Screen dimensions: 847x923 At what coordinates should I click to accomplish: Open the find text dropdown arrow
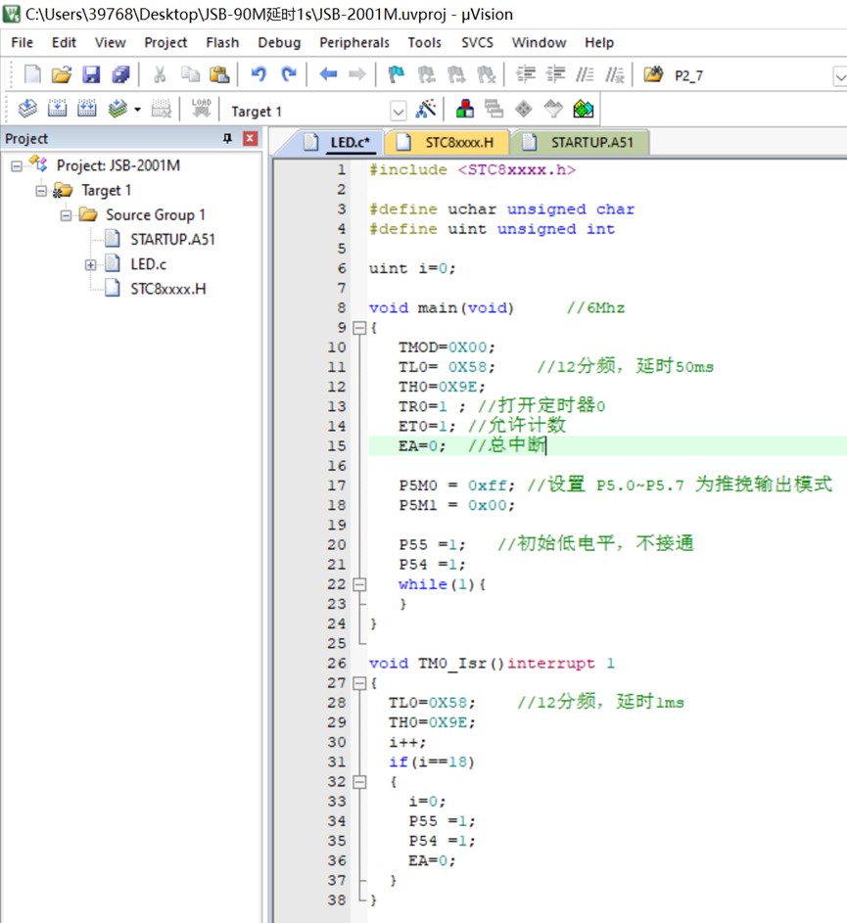[840, 76]
